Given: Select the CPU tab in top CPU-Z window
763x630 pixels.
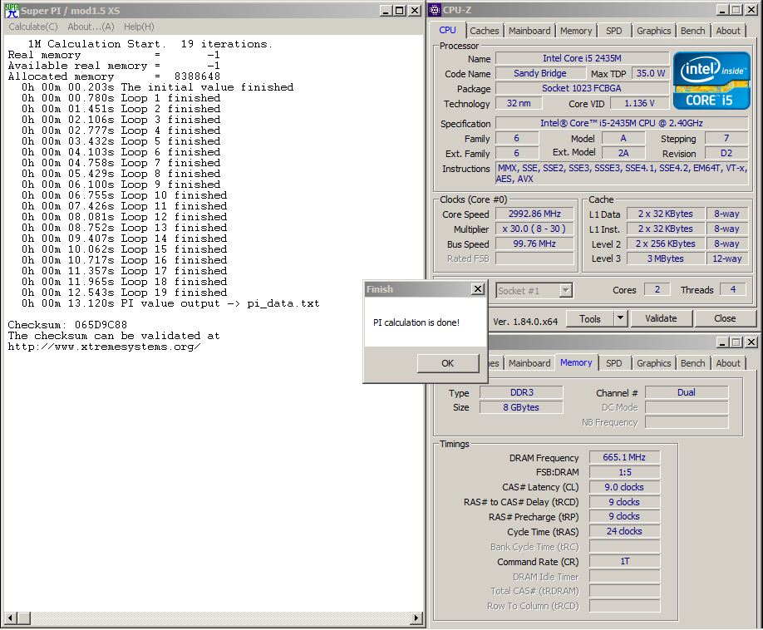Looking at the screenshot, I should pyautogui.click(x=448, y=30).
